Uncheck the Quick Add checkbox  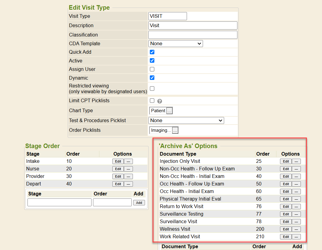click(x=152, y=52)
